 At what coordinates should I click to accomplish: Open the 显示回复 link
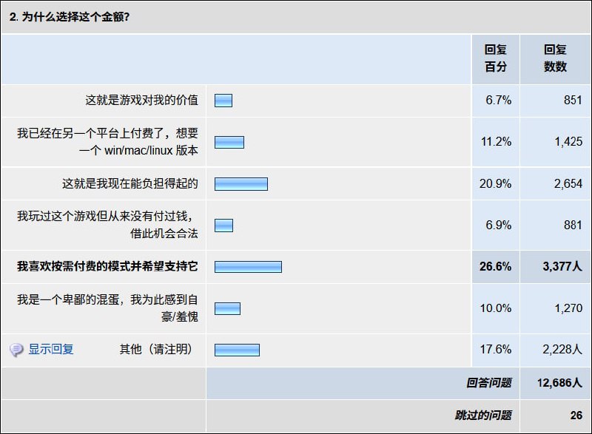51,350
